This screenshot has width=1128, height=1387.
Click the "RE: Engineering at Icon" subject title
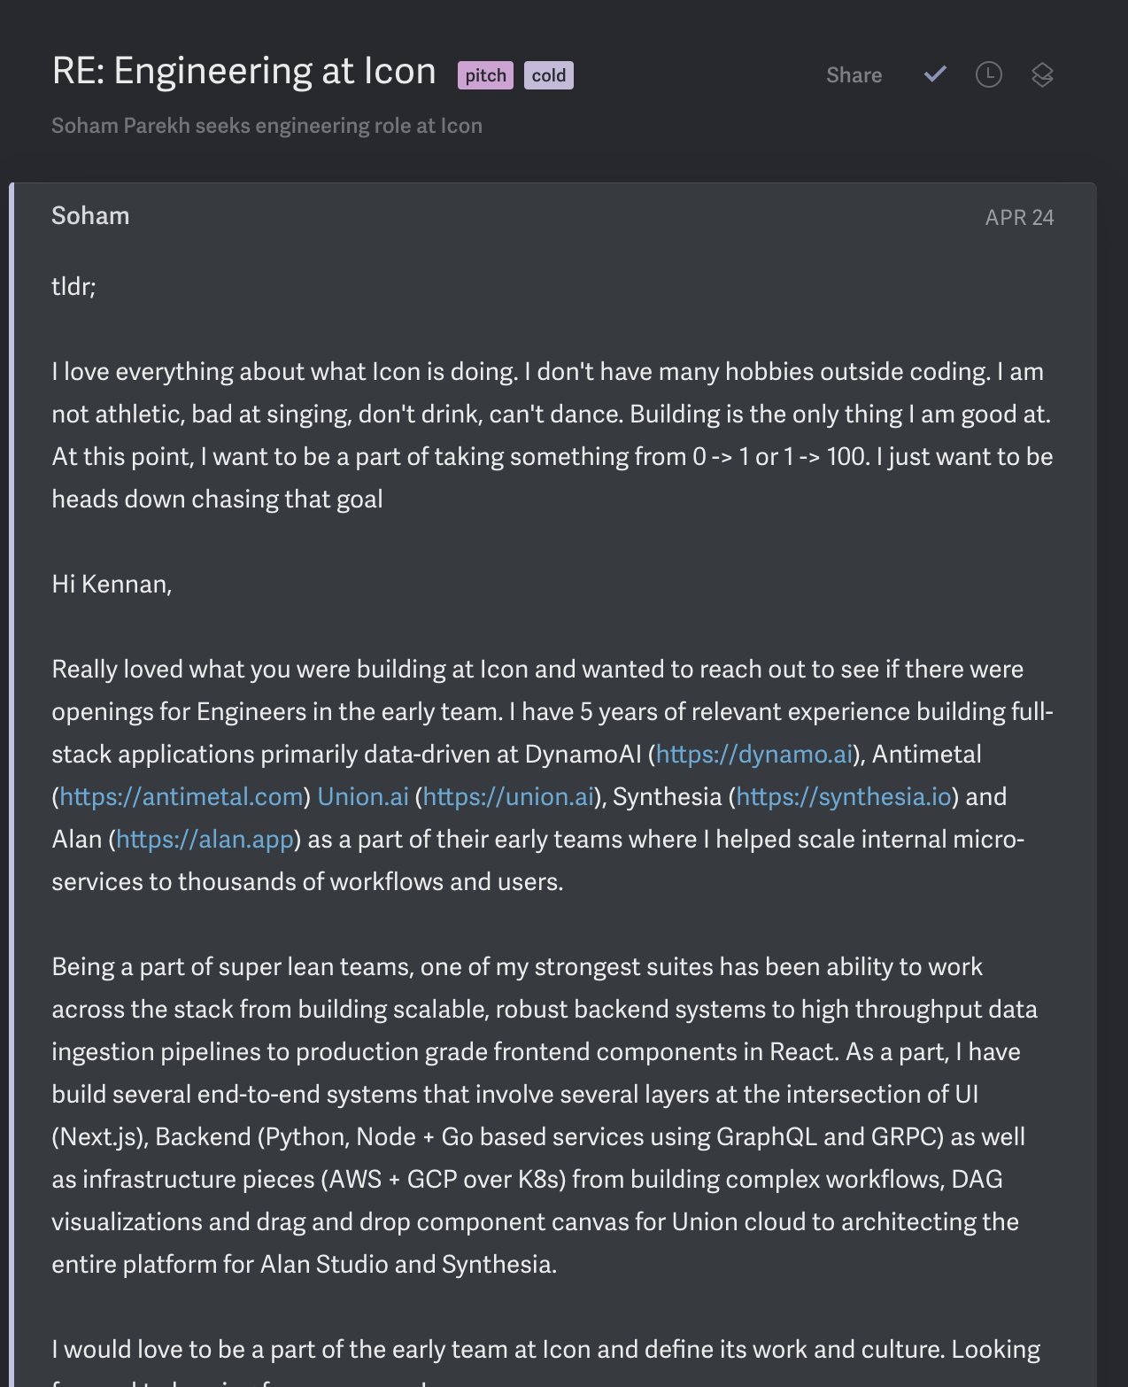coord(243,71)
